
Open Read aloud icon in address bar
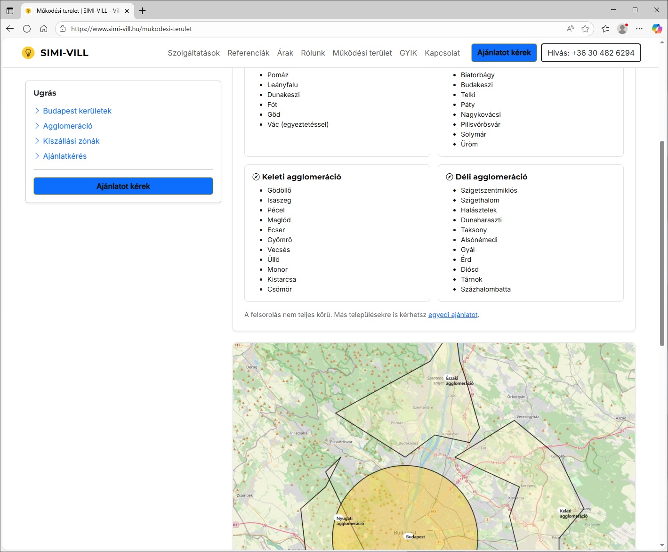coord(570,29)
